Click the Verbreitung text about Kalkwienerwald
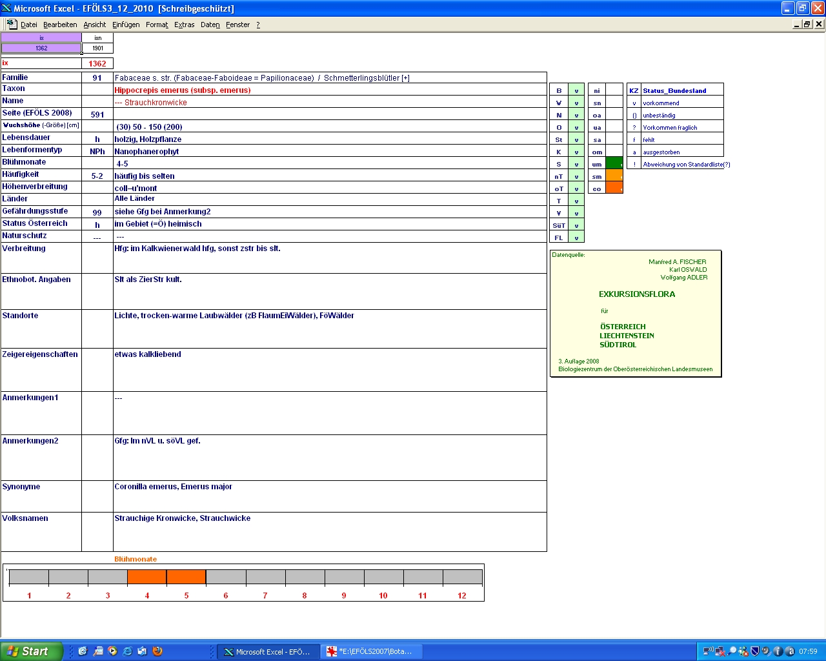Viewport: 826px width, 661px height. [330, 258]
